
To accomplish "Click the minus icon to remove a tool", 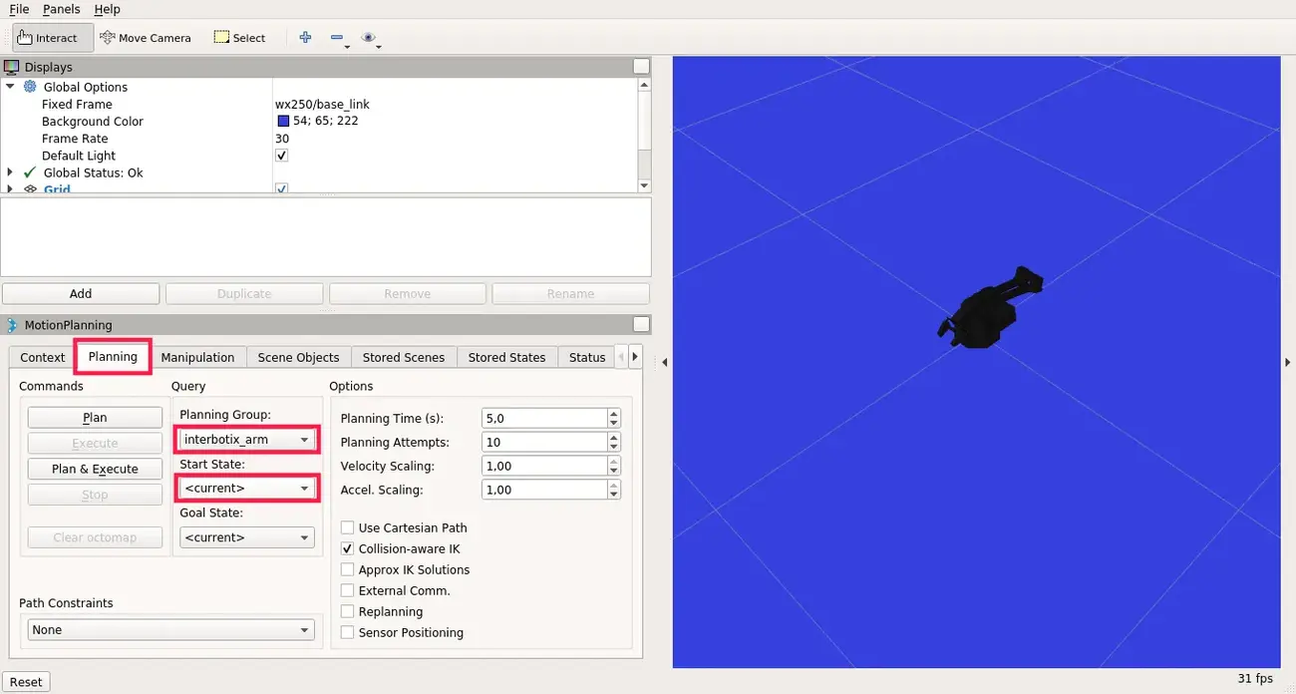I will click(336, 37).
